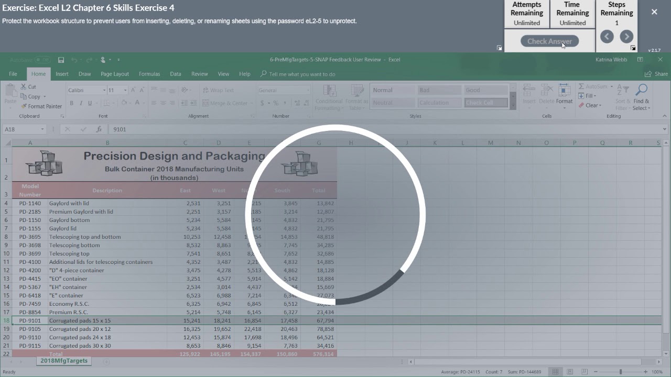Open the Insert ribbon tab
This screenshot has width=671, height=377.
pos(62,74)
